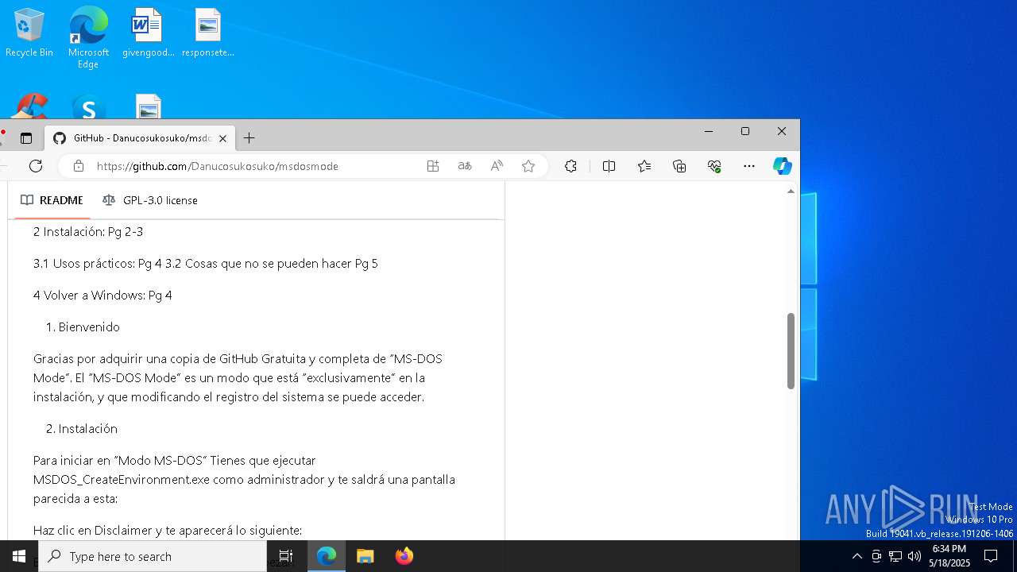Screen dimensions: 1017x572
Task: Switch to README tab
Action: click(x=52, y=200)
